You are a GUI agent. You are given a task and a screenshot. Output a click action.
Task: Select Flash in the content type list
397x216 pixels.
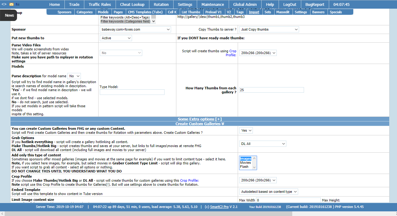pyautogui.click(x=244, y=167)
